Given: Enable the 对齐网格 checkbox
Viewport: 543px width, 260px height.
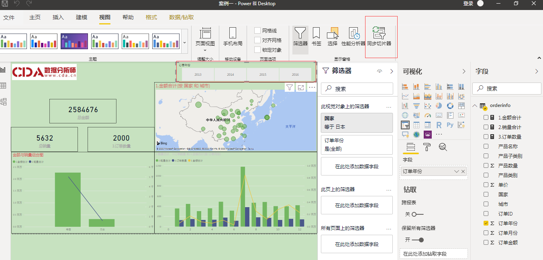Looking at the screenshot, I should [257, 40].
